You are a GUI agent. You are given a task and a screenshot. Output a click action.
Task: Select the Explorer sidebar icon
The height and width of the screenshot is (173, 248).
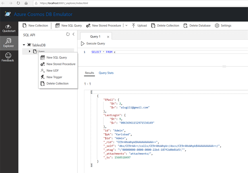[9, 42]
